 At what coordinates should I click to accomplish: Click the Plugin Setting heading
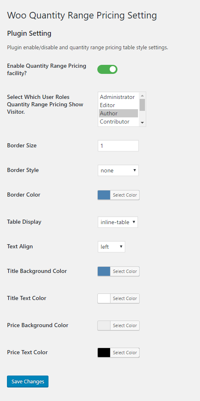[29, 33]
